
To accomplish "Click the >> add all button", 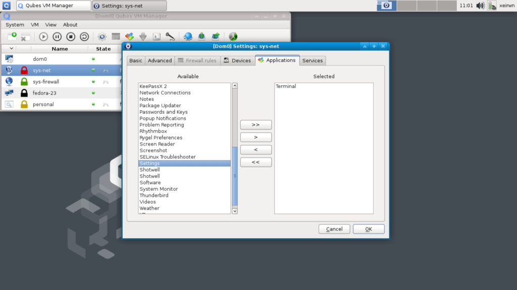I will click(256, 125).
